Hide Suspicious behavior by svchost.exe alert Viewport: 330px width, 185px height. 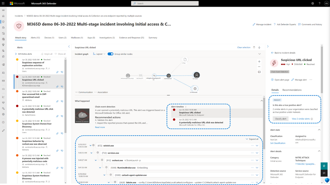click(x=62, y=151)
